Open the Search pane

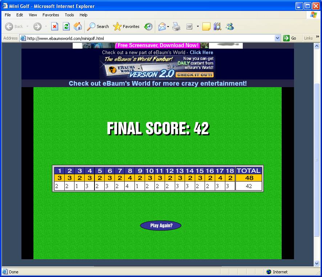point(98,27)
